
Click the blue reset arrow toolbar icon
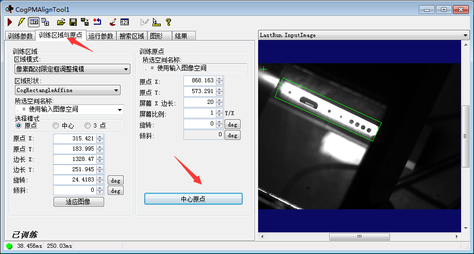pyautogui.click(x=97, y=22)
